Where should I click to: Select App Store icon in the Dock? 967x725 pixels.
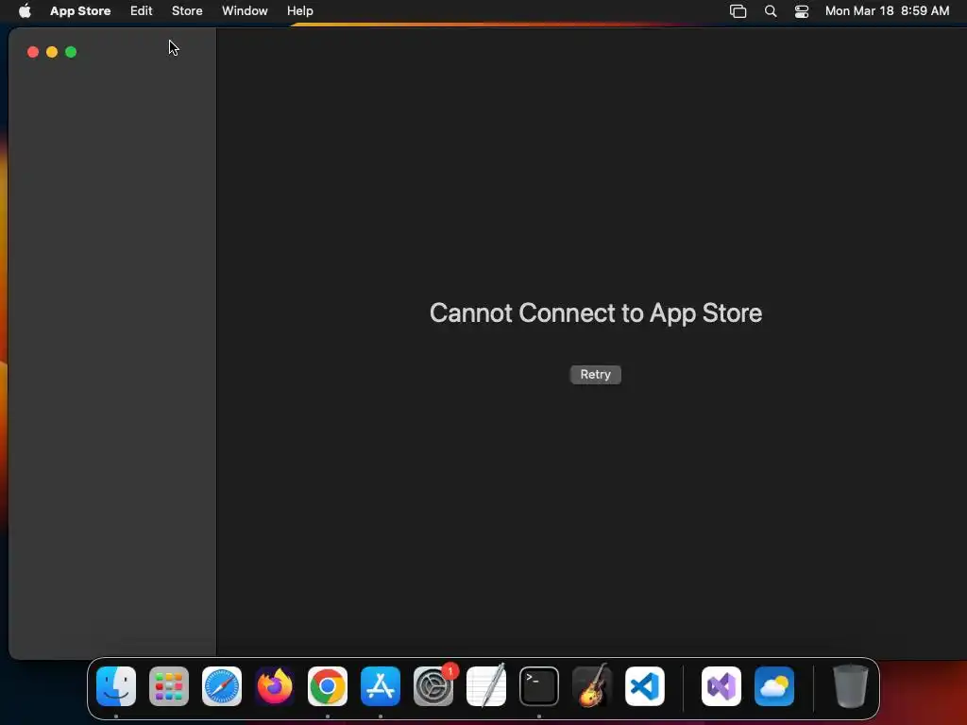381,686
